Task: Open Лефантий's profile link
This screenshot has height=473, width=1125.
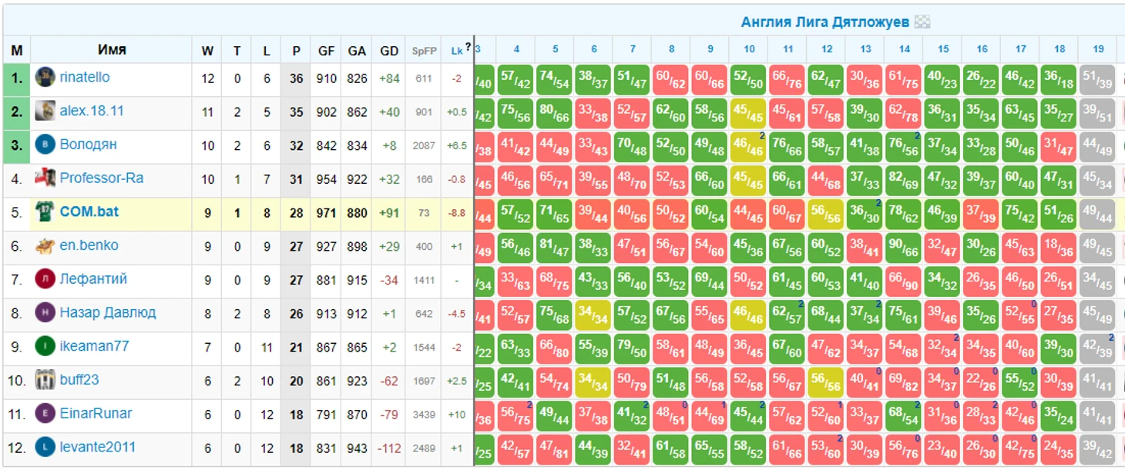Action: coord(93,279)
